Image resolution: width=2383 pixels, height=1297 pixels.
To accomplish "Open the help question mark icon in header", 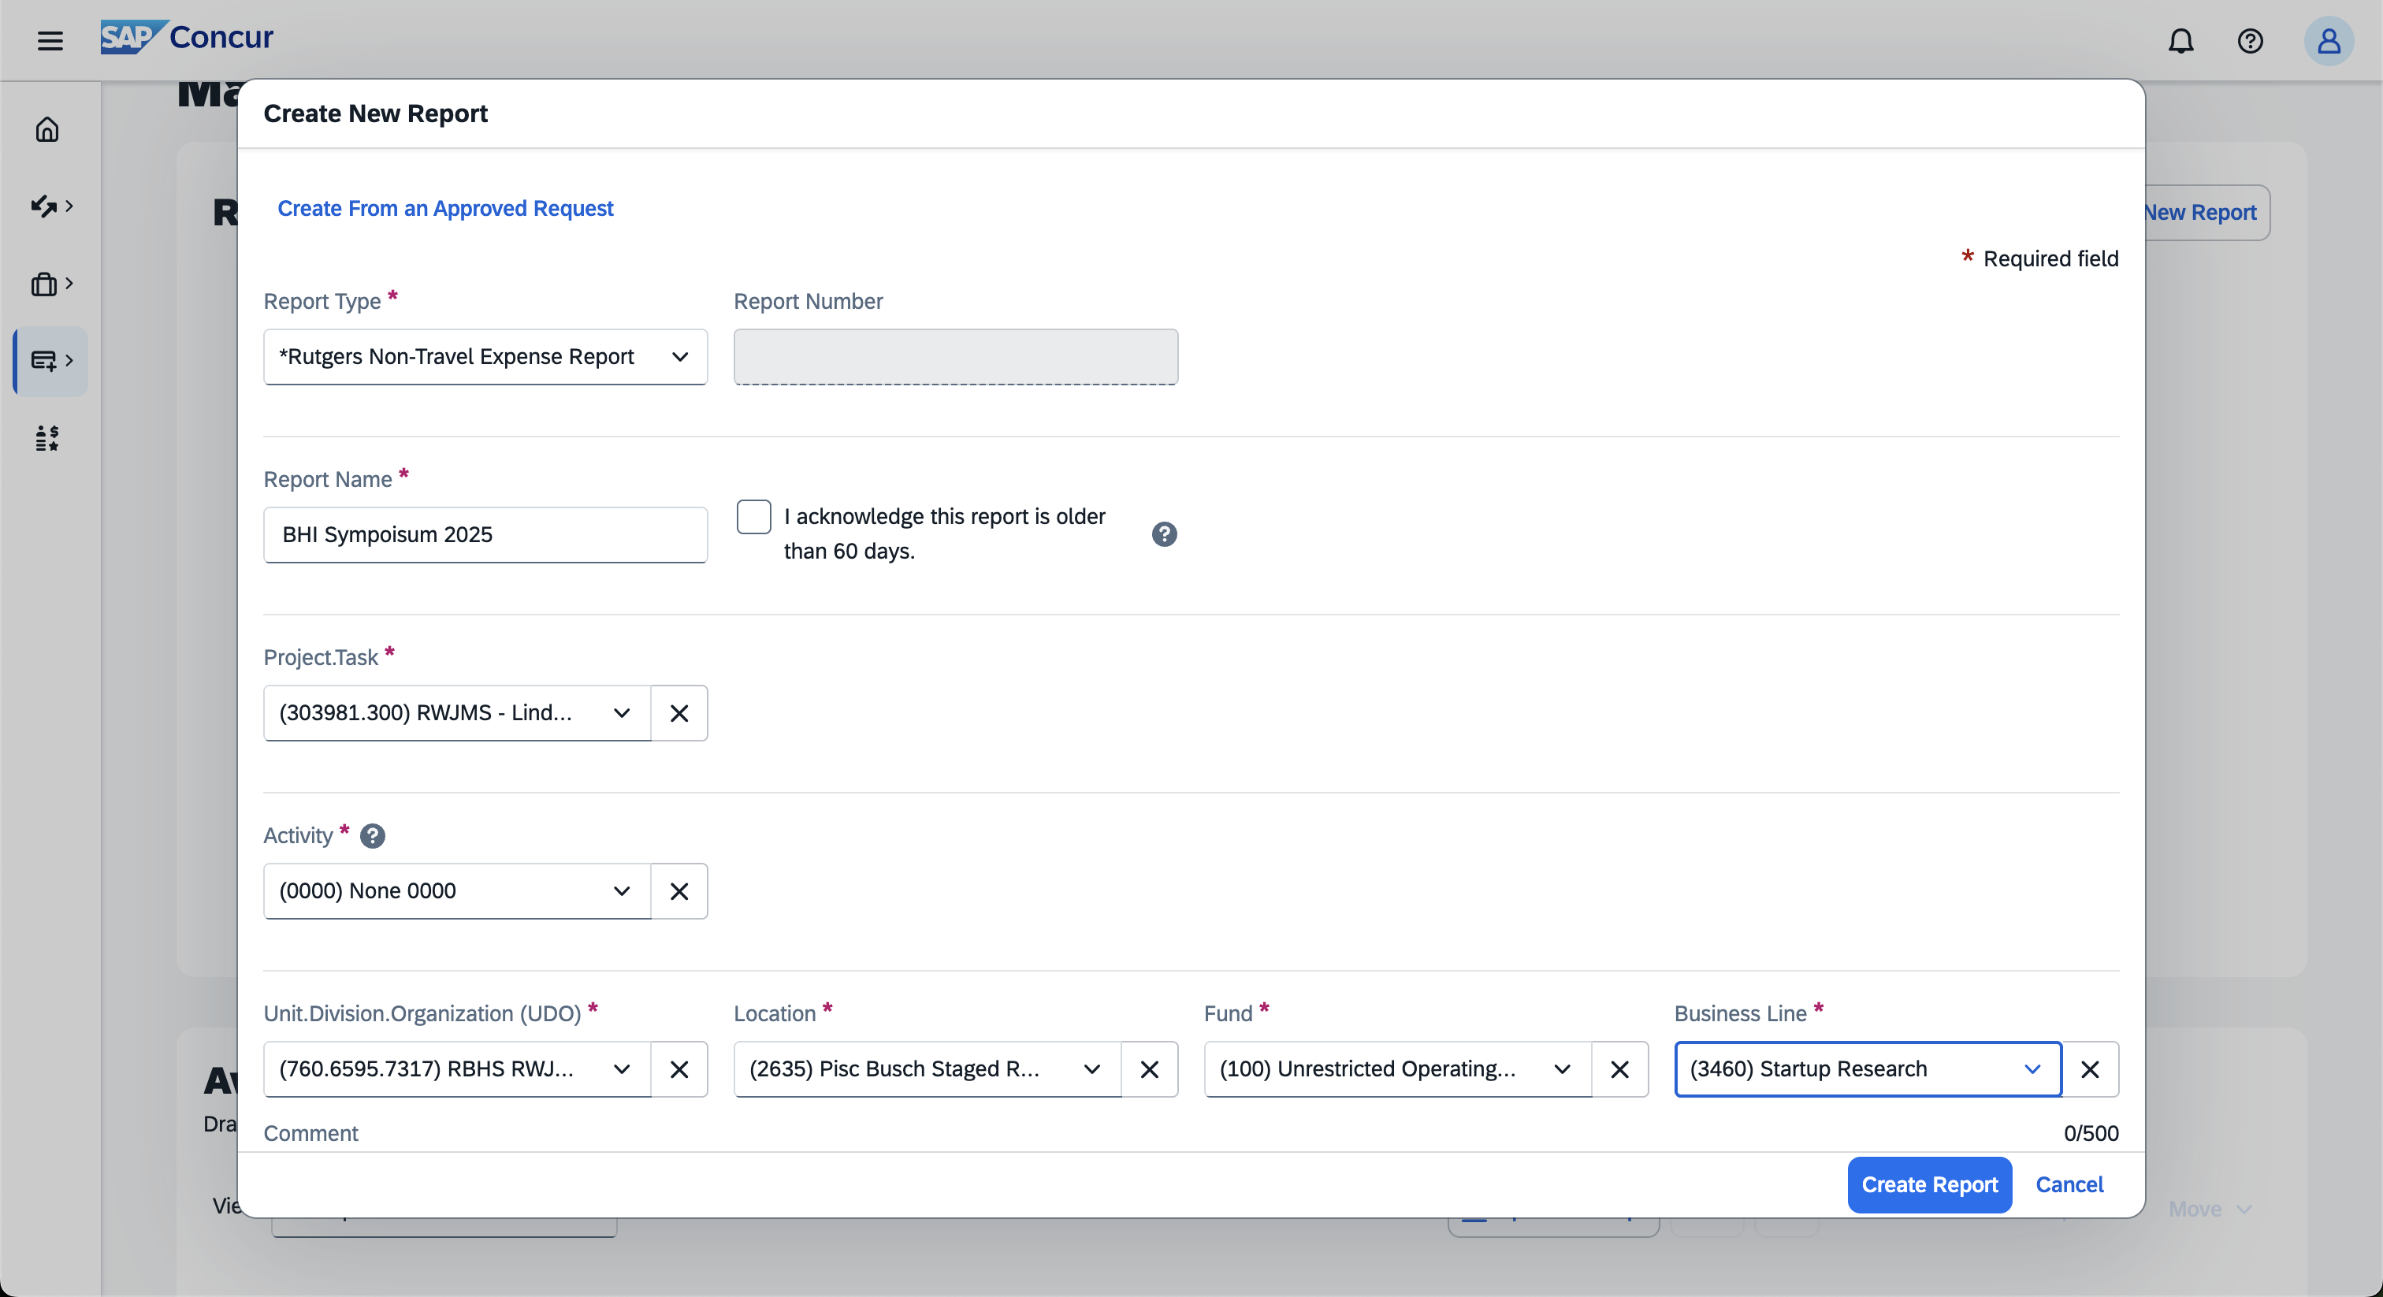I will 2250,41.
